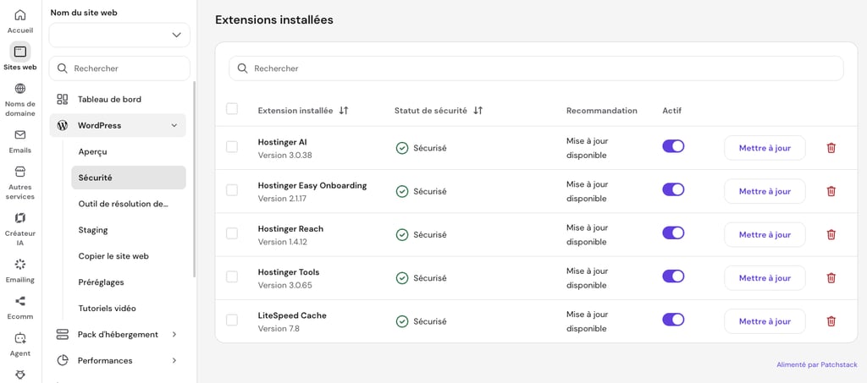Click the Pack d'hébergement server icon
This screenshot has width=867, height=383.
[63, 335]
